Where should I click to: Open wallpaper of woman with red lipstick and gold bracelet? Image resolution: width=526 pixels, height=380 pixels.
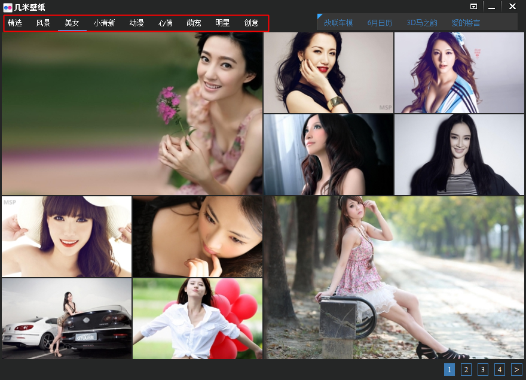click(328, 72)
